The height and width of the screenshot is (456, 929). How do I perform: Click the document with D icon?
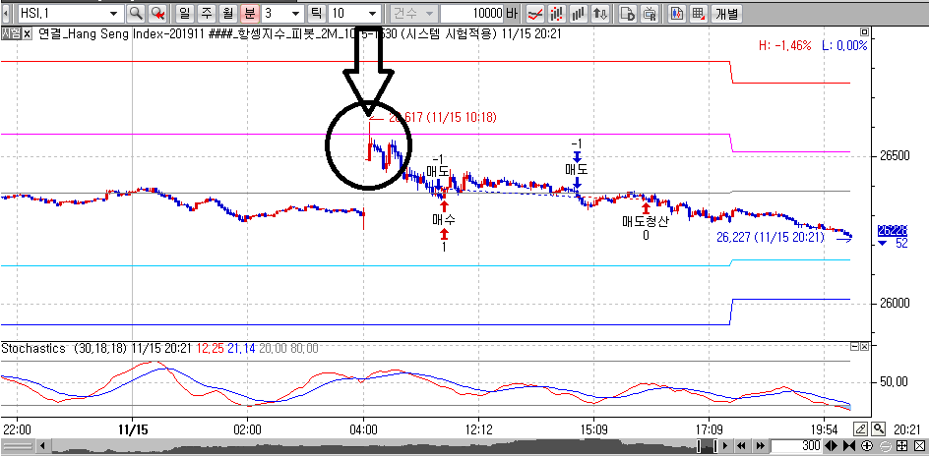627,14
